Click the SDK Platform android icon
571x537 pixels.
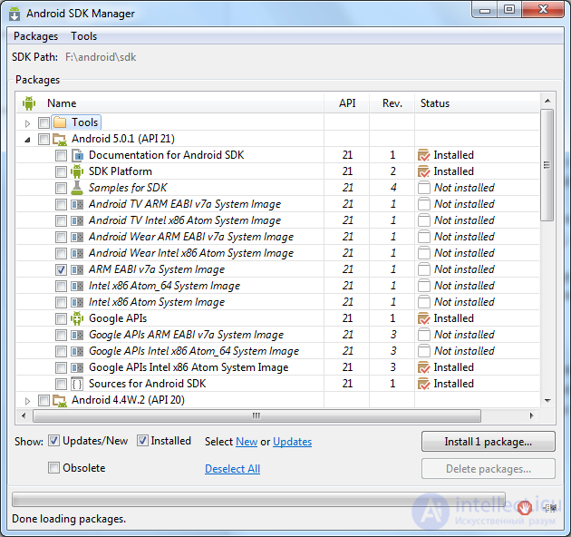point(77,171)
